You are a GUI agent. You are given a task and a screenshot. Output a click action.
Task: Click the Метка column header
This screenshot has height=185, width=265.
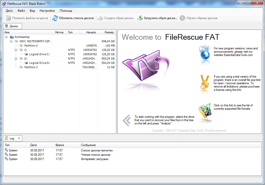pyautogui.click(x=60, y=32)
